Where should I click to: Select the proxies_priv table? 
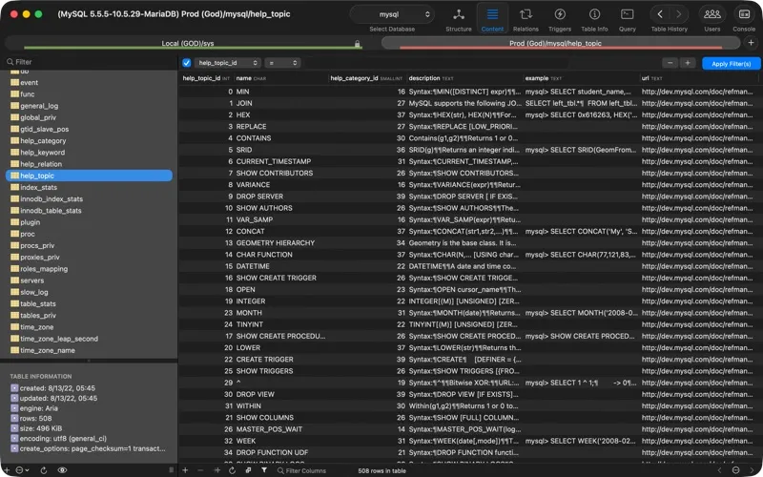(39, 257)
